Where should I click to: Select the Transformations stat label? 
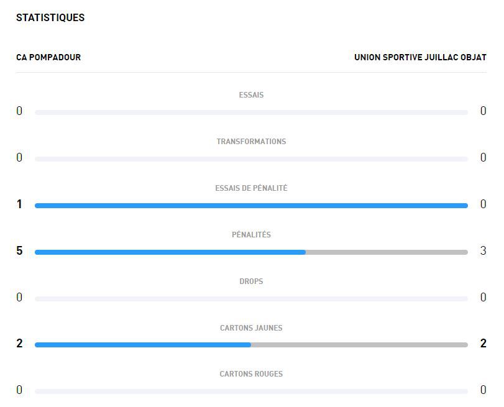click(251, 142)
